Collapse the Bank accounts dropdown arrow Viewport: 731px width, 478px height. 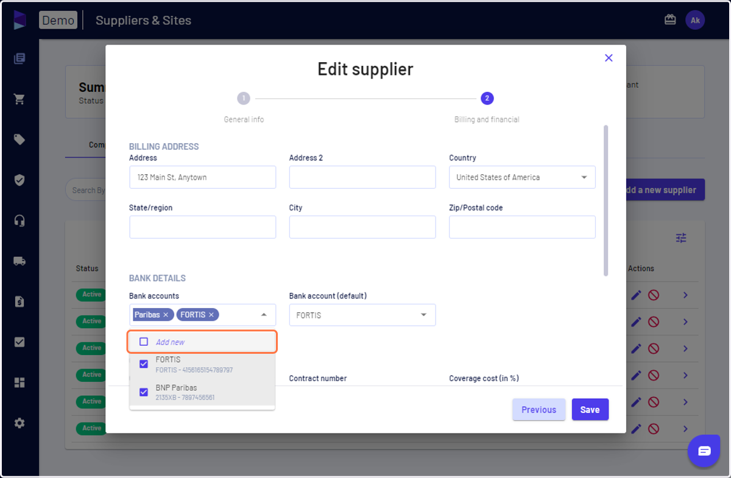point(264,315)
